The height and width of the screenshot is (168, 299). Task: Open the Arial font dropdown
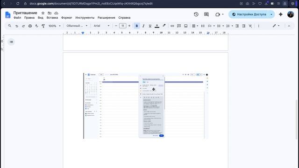click(x=102, y=26)
